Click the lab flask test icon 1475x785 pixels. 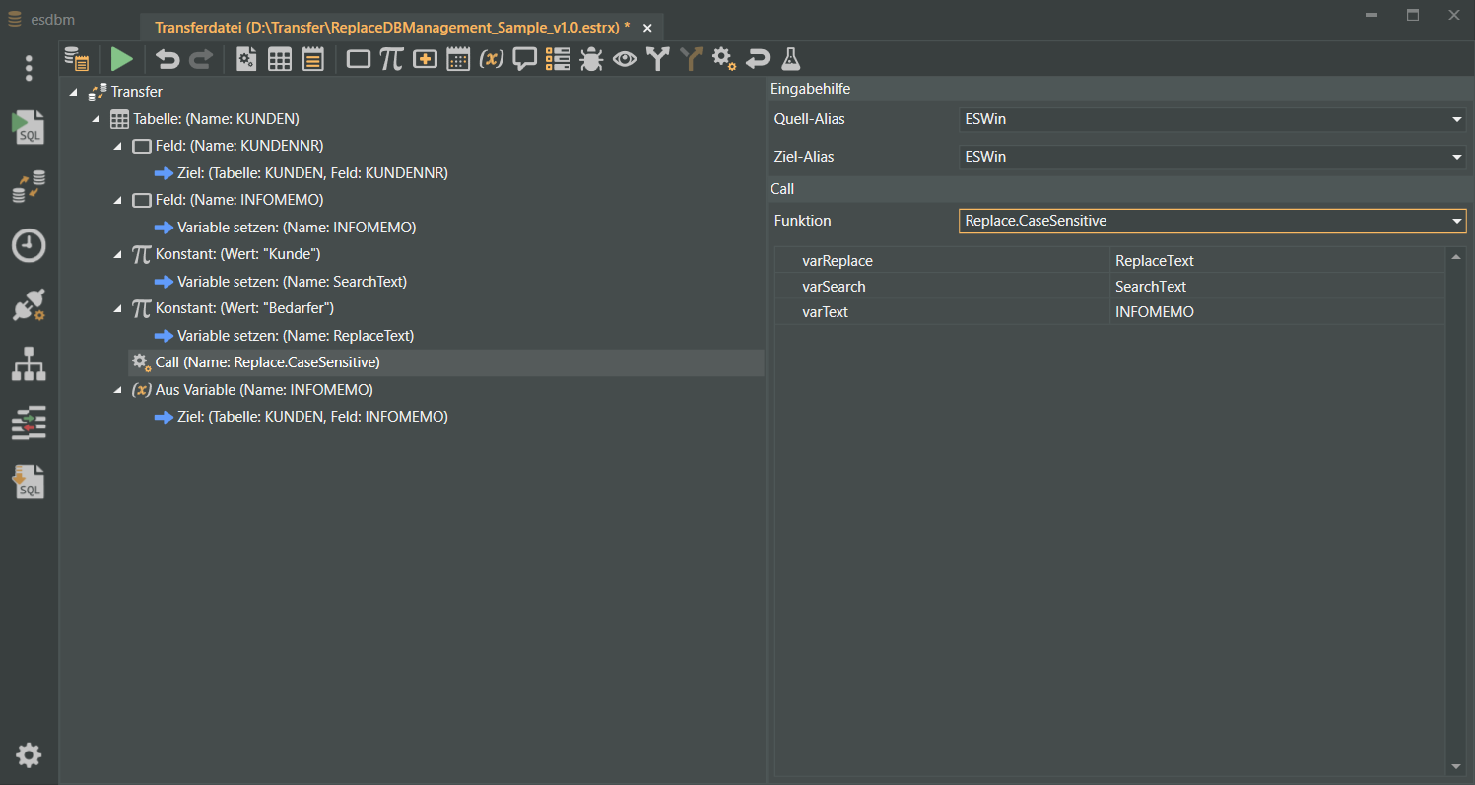[x=790, y=59]
